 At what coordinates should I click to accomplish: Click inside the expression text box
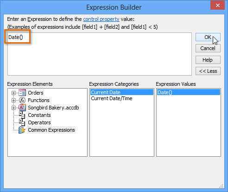[100, 54]
